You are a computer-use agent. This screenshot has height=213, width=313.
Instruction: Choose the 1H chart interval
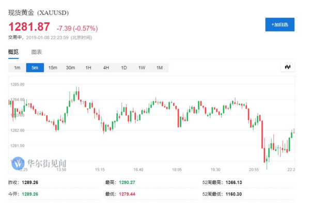88,68
